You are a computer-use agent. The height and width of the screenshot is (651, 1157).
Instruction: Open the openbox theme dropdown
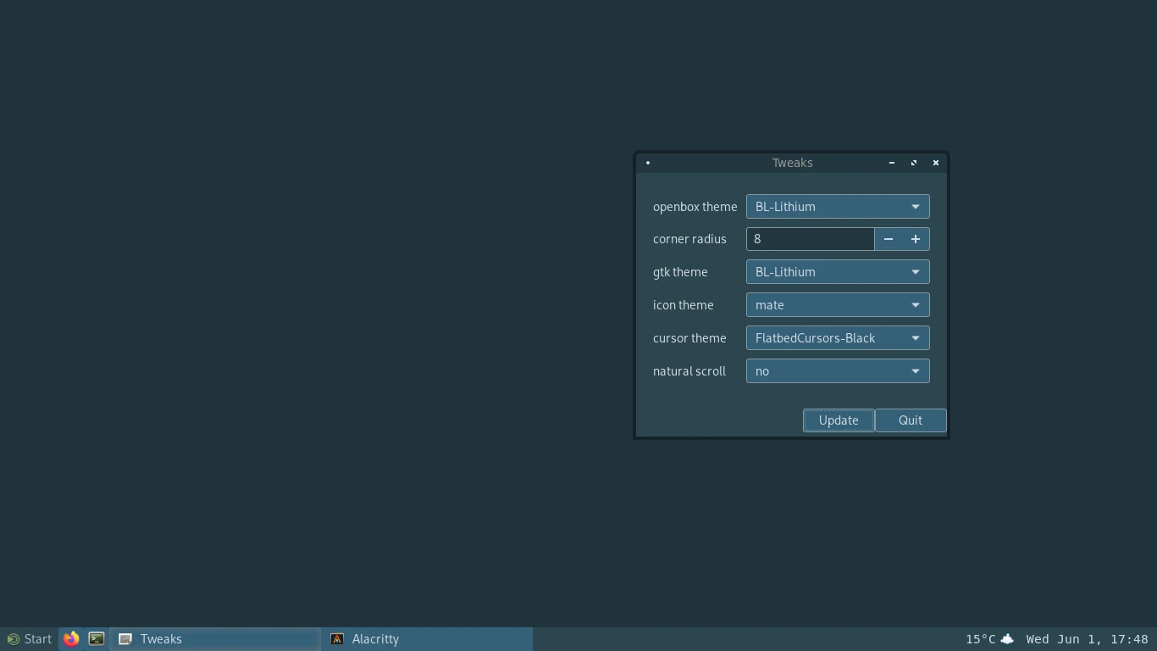click(837, 207)
